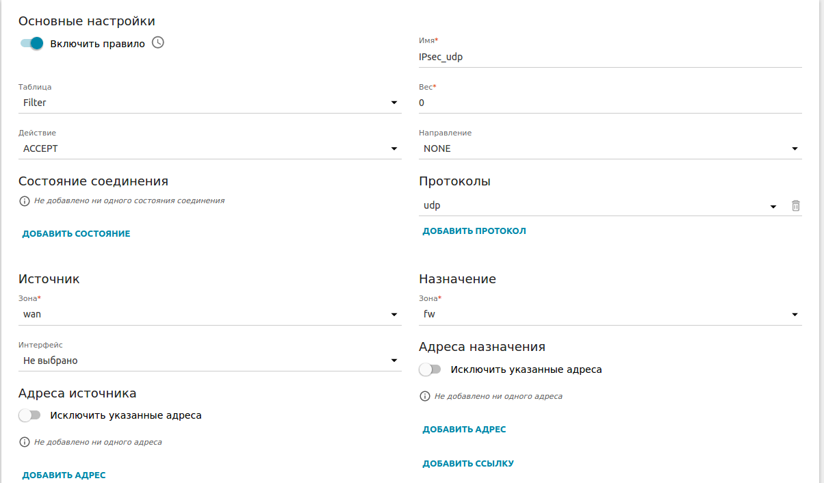The height and width of the screenshot is (483, 824).
Task: Open destination Зона dropdown showing fw
Action: coord(609,315)
